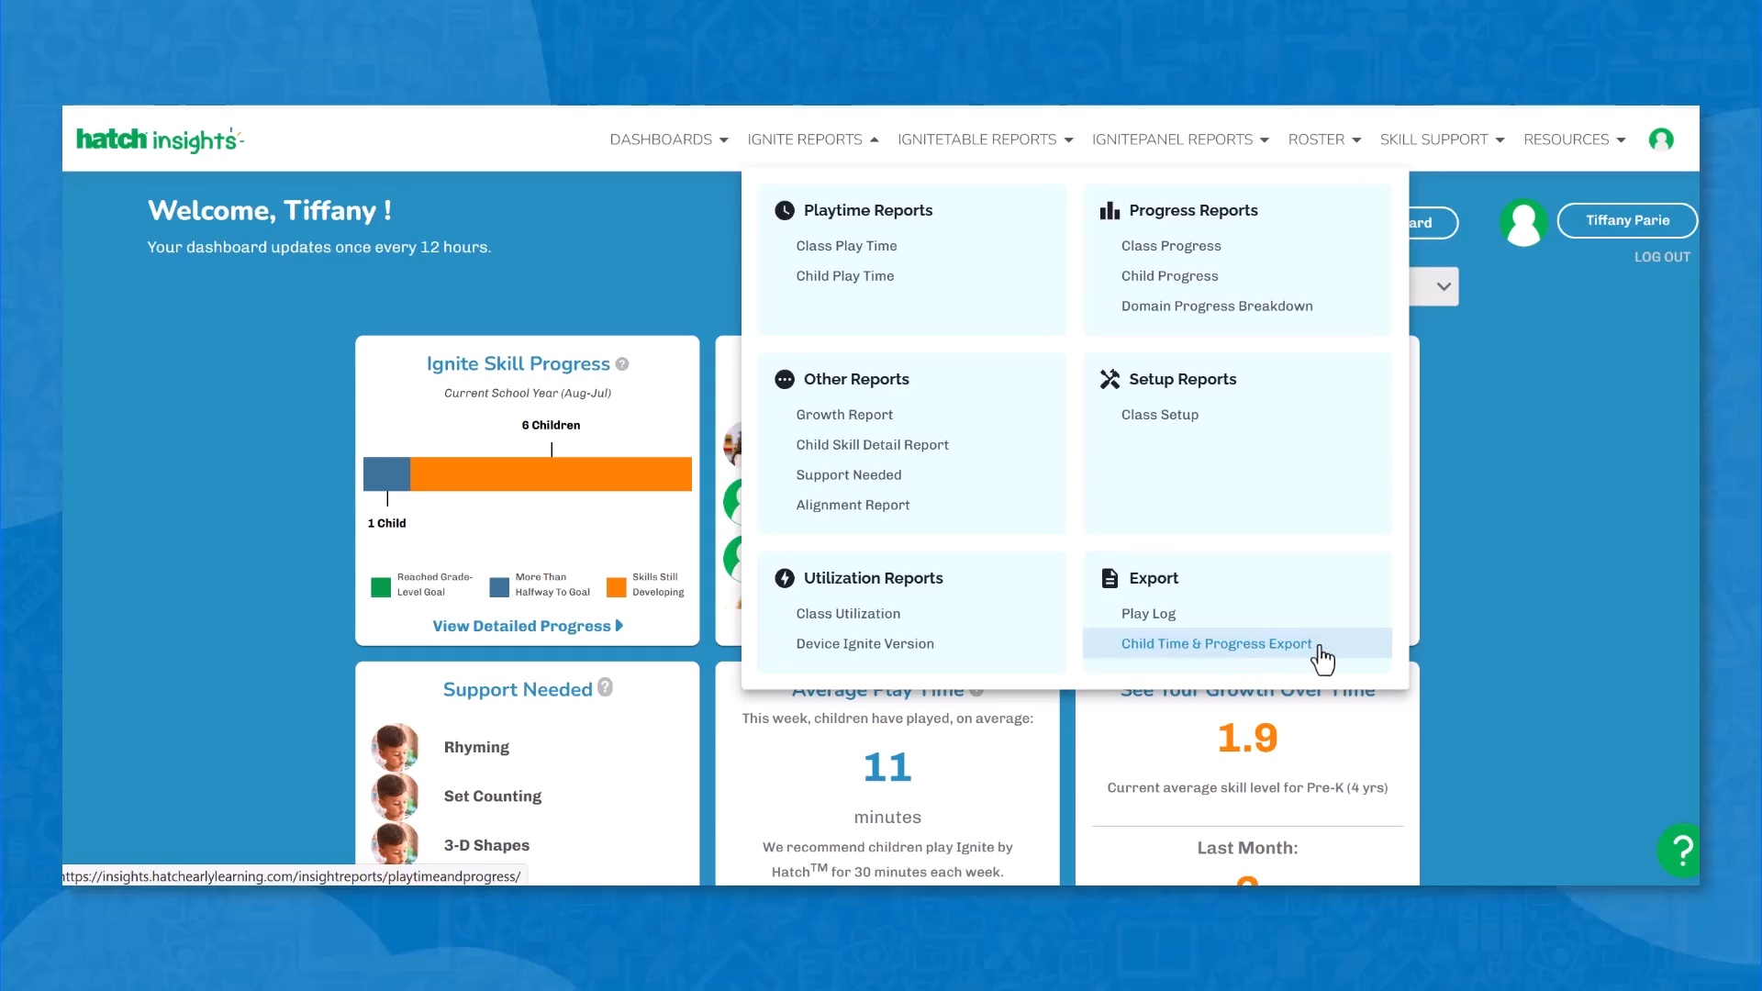Click View Detailed Progress link
Viewport: 1762px width, 991px height.
coord(528,626)
